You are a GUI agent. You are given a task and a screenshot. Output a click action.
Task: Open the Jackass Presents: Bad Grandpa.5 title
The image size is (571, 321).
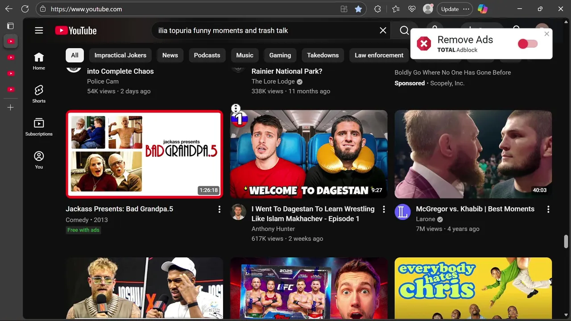click(x=119, y=209)
